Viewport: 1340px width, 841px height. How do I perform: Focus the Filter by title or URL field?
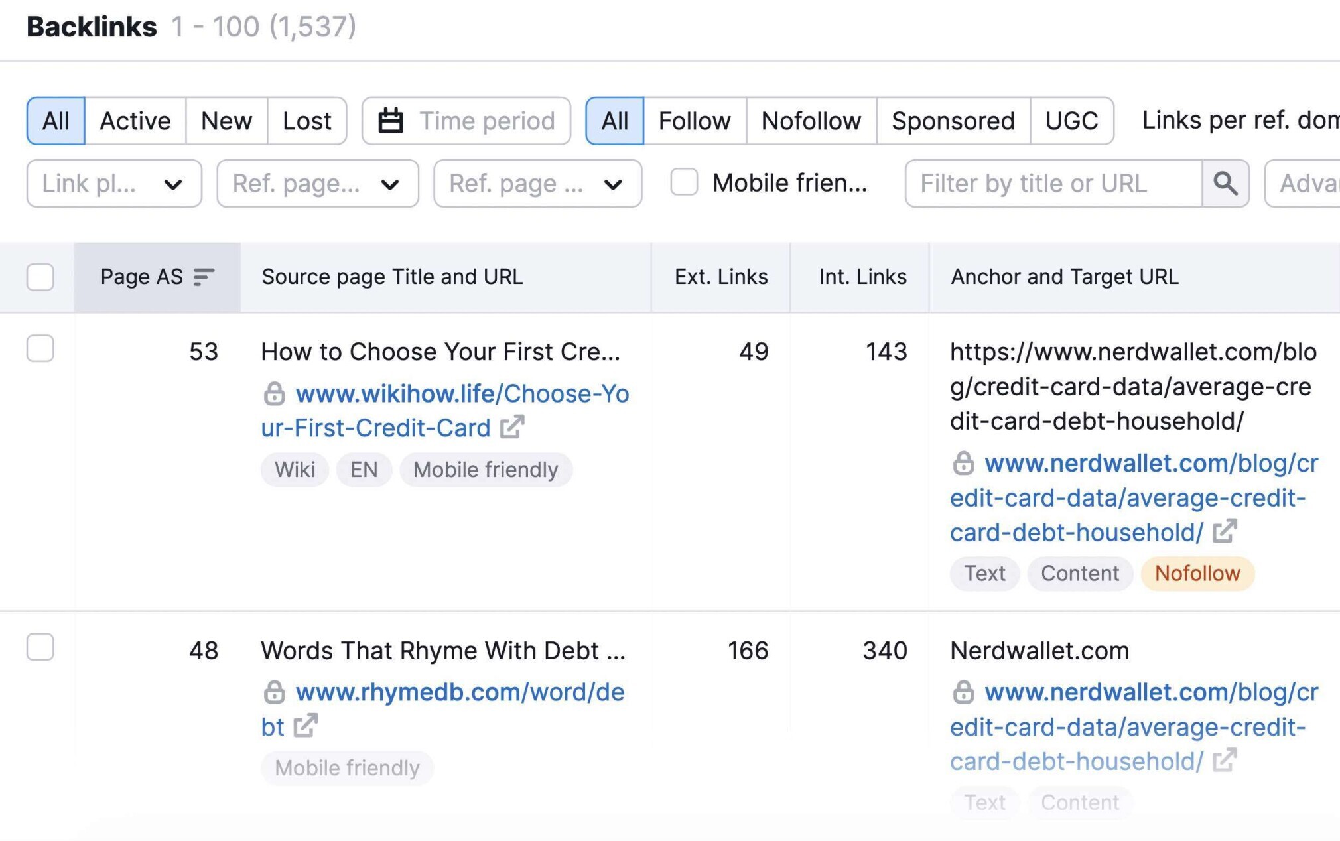(1053, 184)
